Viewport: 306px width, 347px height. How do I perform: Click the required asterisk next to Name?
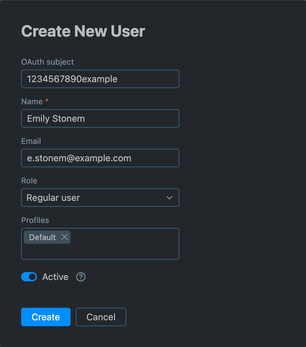tap(46, 101)
